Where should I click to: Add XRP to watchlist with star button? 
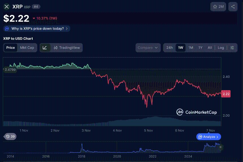(x=218, y=7)
